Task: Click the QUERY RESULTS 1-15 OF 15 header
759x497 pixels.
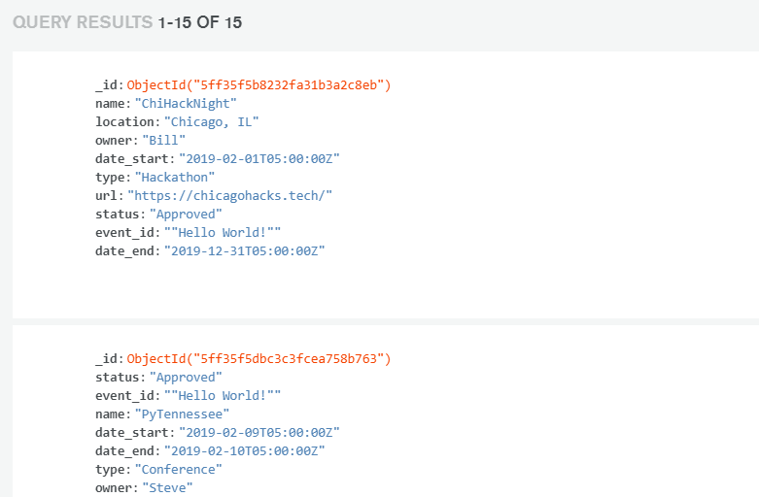Action: [126, 22]
